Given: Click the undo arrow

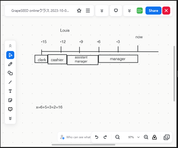Looking at the screenshot, I should click(97, 137).
